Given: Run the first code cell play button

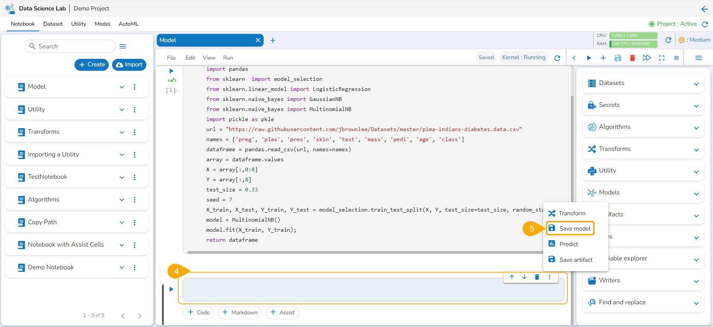Looking at the screenshot, I should [171, 71].
